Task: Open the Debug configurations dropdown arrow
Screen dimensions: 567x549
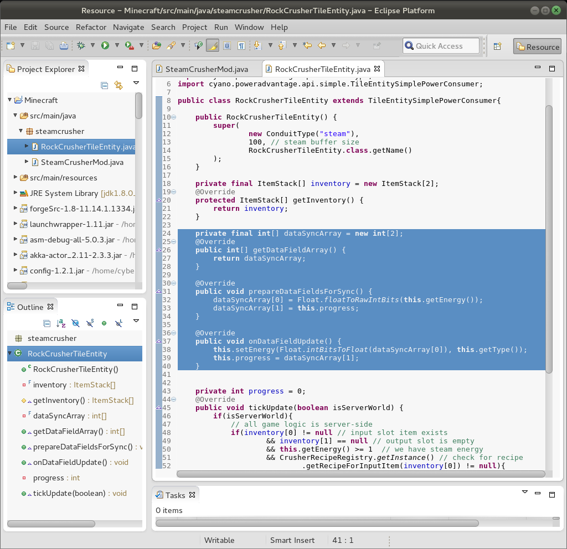Action: [x=92, y=45]
